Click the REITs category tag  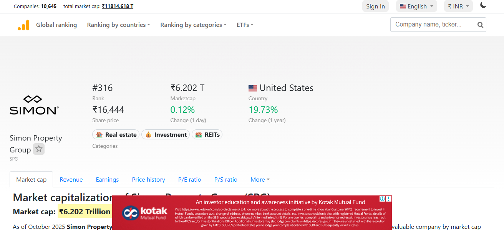[207, 135]
